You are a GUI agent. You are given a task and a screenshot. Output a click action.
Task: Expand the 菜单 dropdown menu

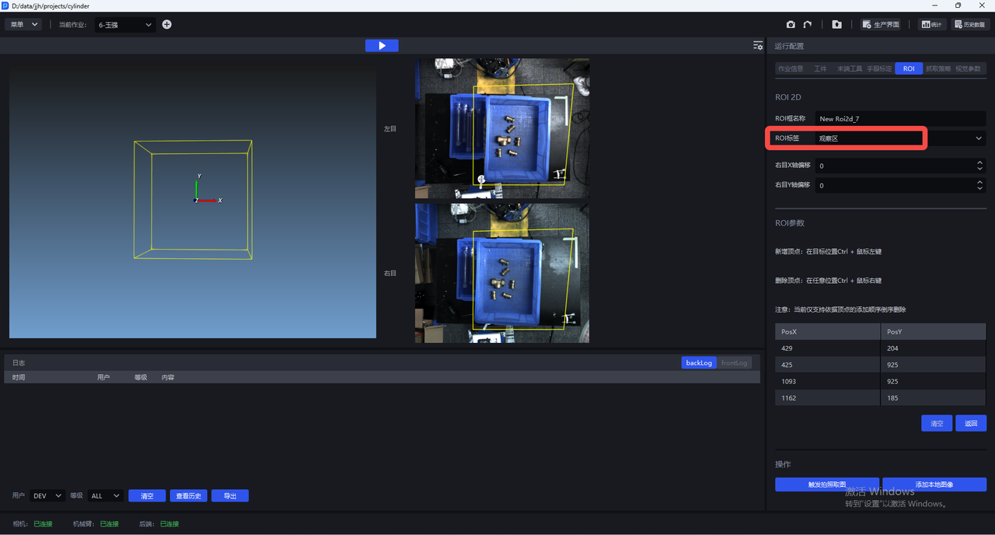(x=23, y=25)
